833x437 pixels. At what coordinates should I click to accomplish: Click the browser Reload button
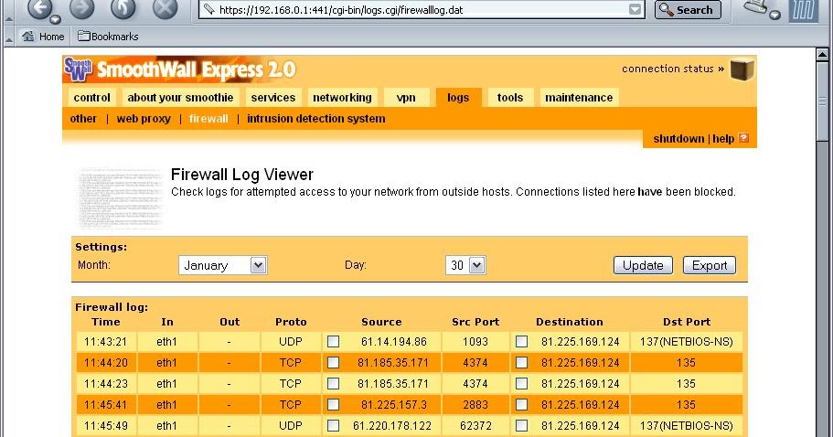pyautogui.click(x=123, y=8)
